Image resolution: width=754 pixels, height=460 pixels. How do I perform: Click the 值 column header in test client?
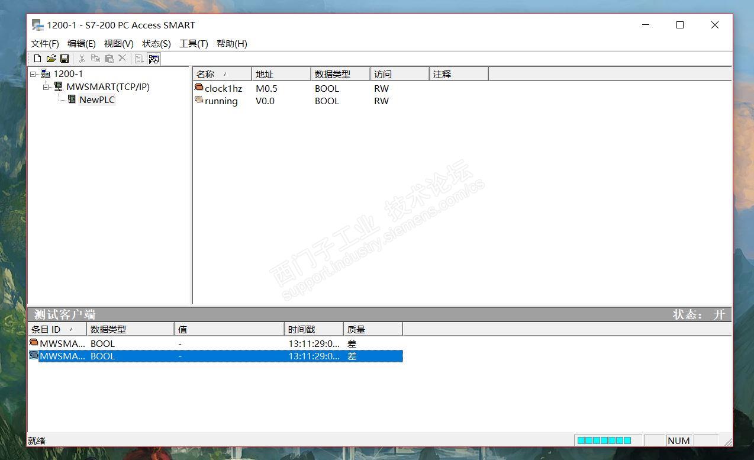coord(230,329)
